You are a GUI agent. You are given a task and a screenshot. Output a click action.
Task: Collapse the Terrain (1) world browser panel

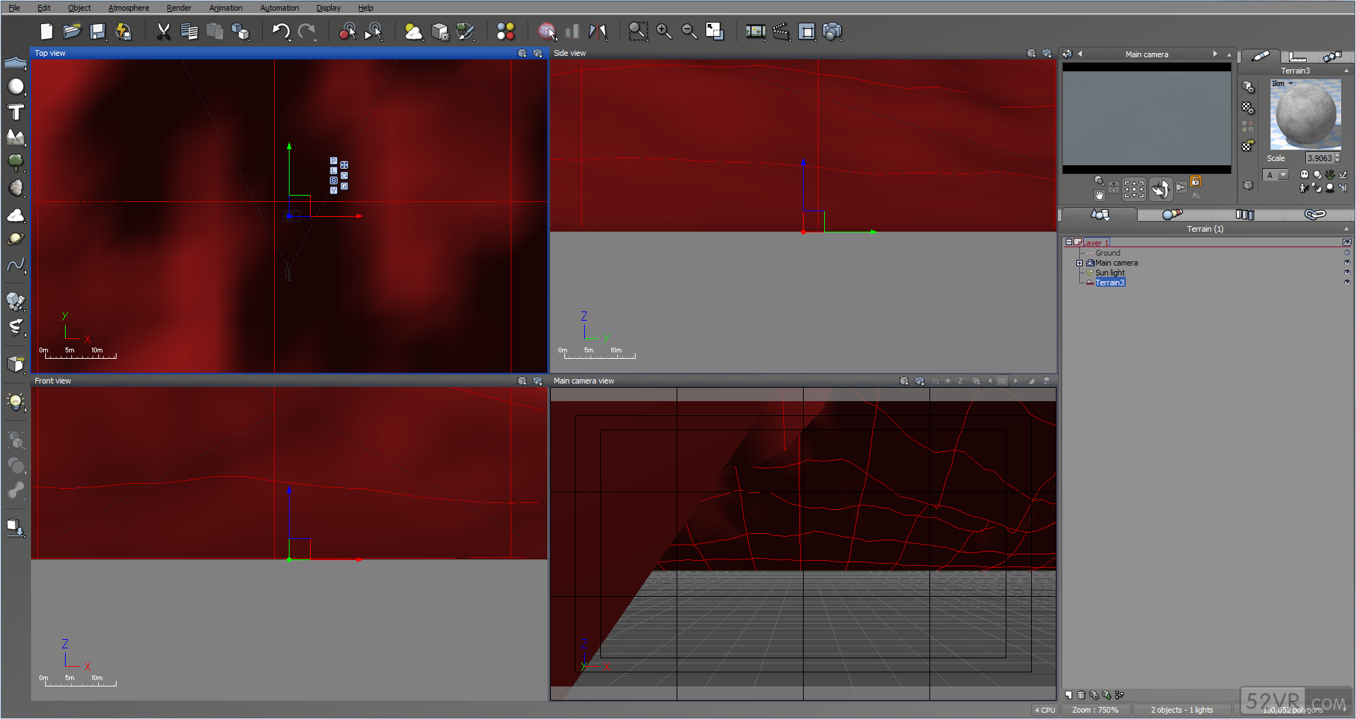click(x=1346, y=229)
